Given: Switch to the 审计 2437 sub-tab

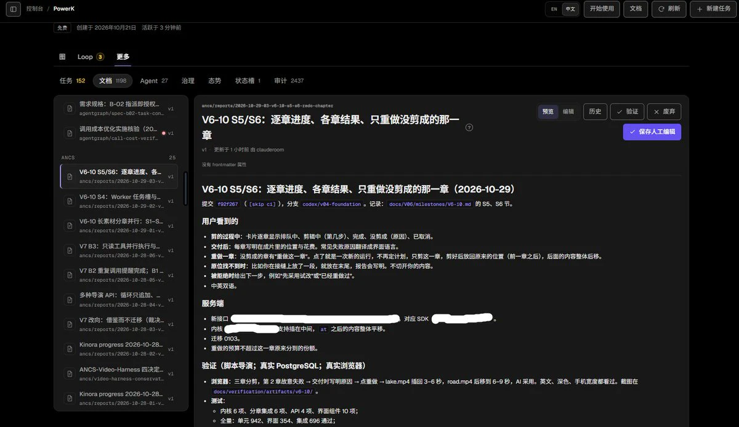Looking at the screenshot, I should [289, 81].
